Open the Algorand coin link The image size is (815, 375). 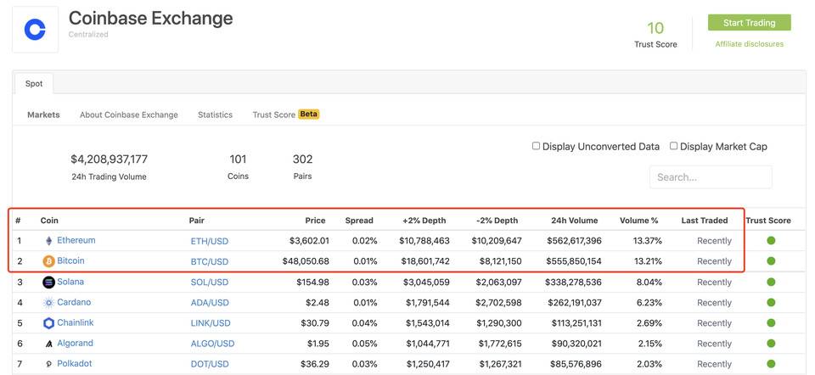pos(75,344)
